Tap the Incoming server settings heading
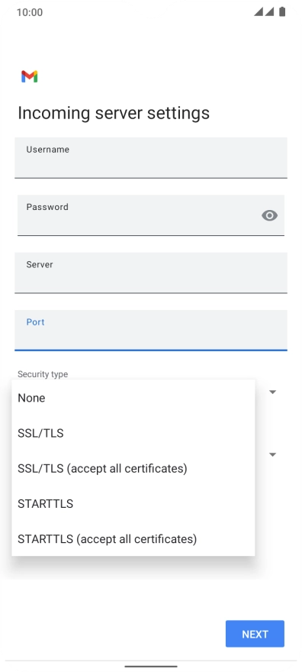Image resolution: width=302 pixels, height=672 pixels. click(x=114, y=113)
